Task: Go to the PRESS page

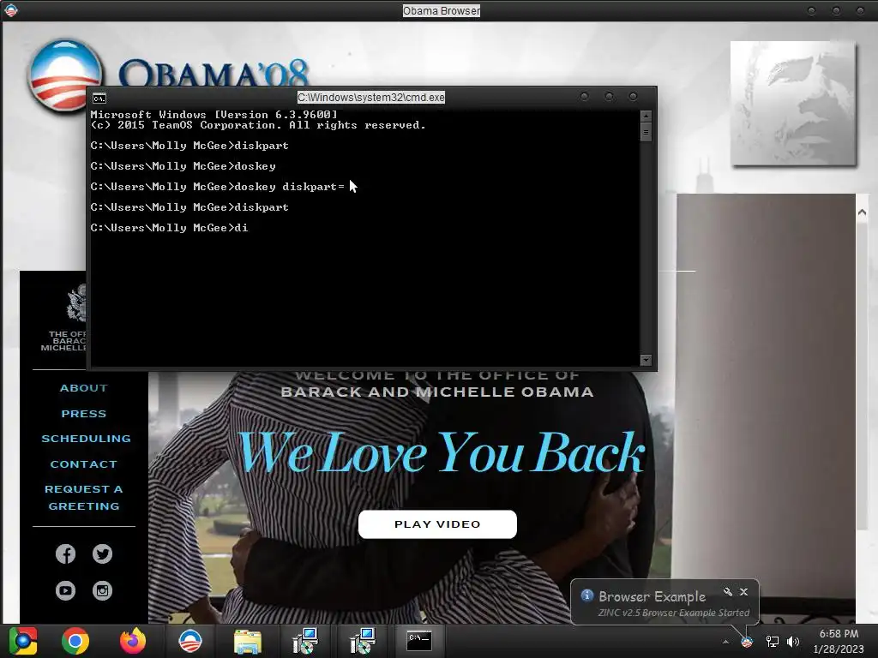Action: click(x=84, y=414)
